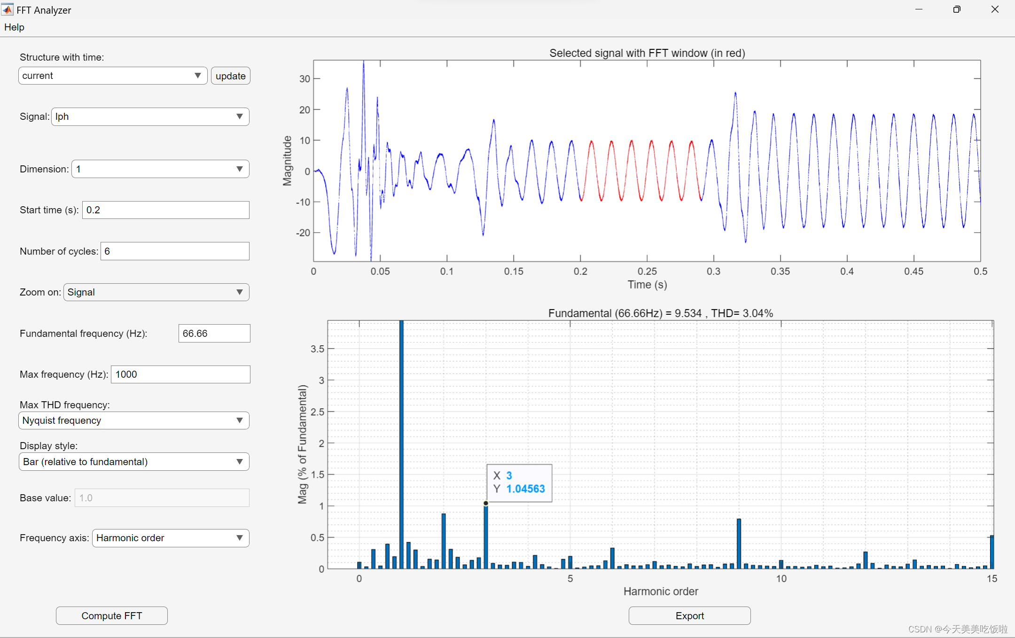The height and width of the screenshot is (638, 1015).
Task: Click the 9th harmonic bar
Action: tap(739, 544)
